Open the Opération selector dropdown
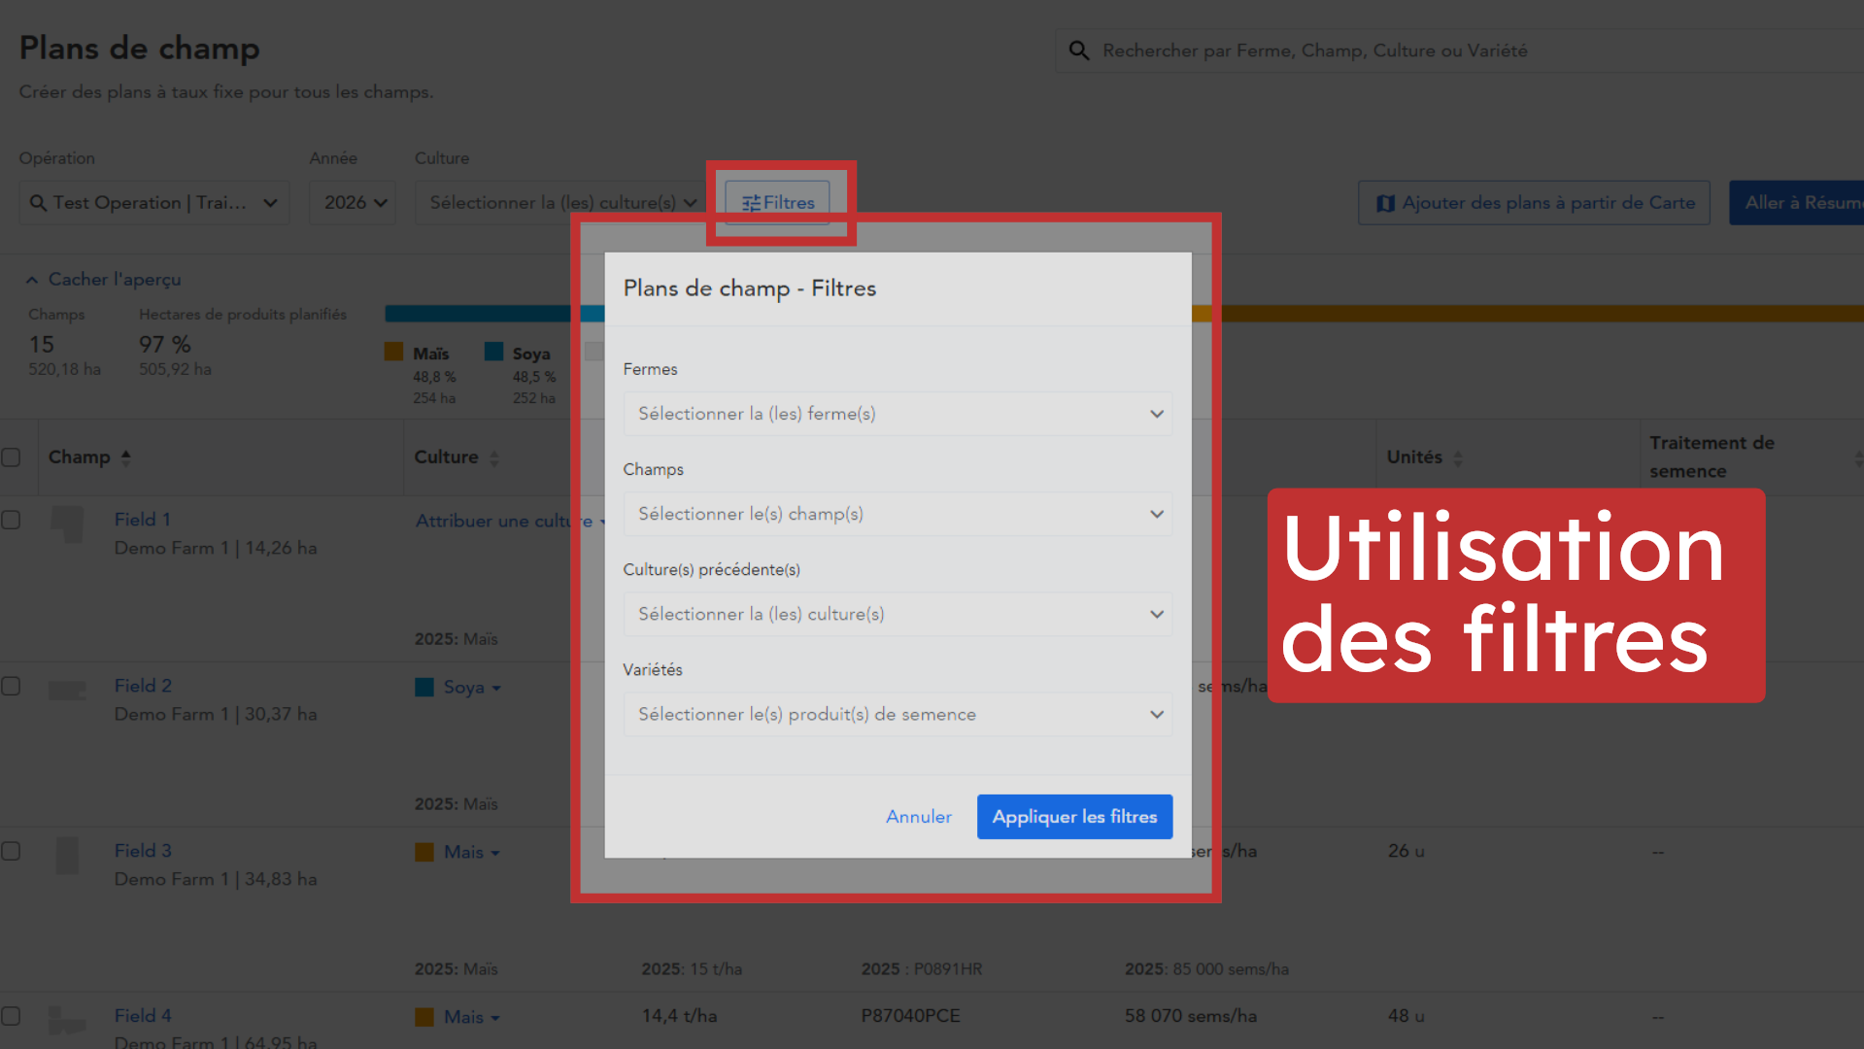The width and height of the screenshot is (1864, 1049). pos(154,203)
